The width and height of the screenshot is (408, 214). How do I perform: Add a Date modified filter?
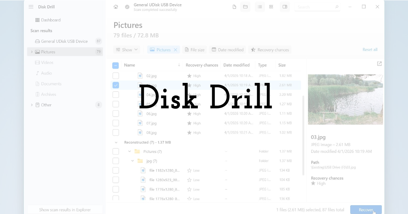pyautogui.click(x=227, y=50)
